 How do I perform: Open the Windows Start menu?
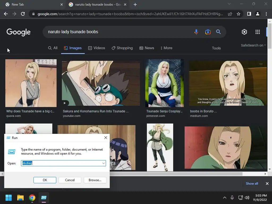coord(8,198)
